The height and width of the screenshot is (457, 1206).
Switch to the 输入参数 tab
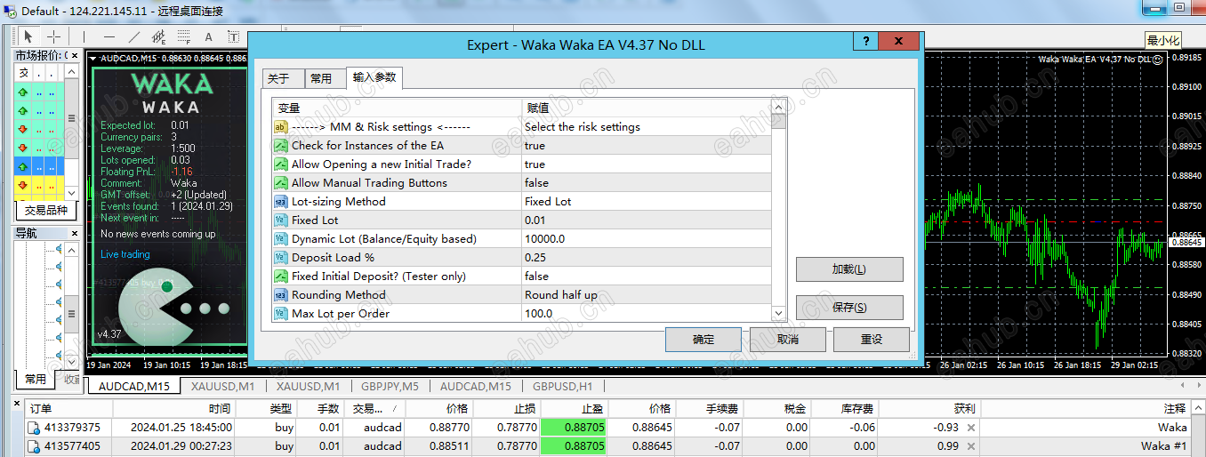pos(374,77)
